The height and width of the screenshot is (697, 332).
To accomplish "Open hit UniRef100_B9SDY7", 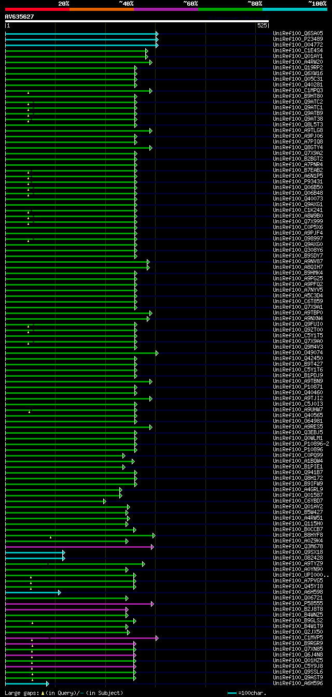I will coord(299,256).
